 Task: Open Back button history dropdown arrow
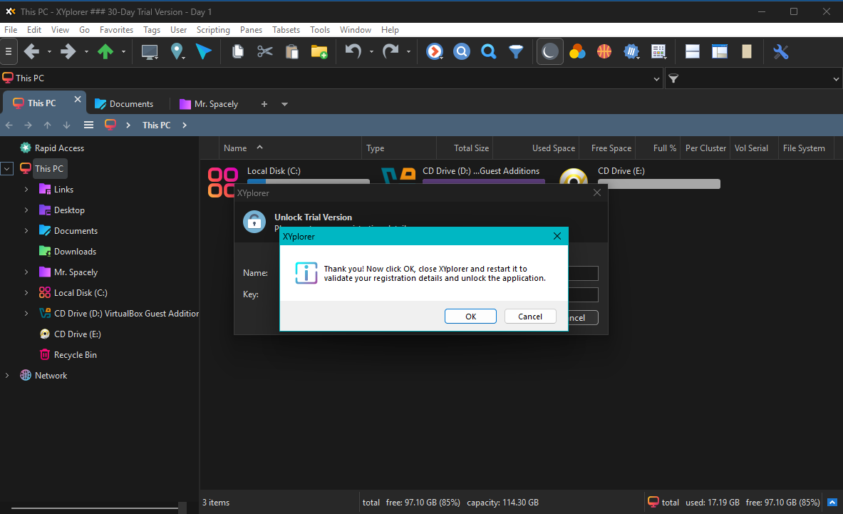(x=49, y=52)
